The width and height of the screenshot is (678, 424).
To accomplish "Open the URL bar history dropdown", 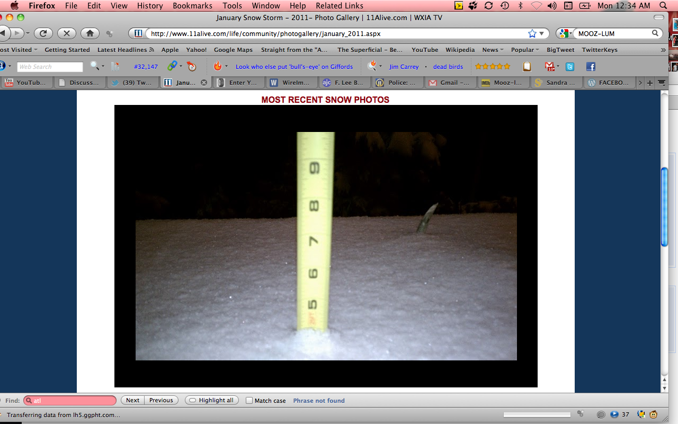I will [542, 33].
